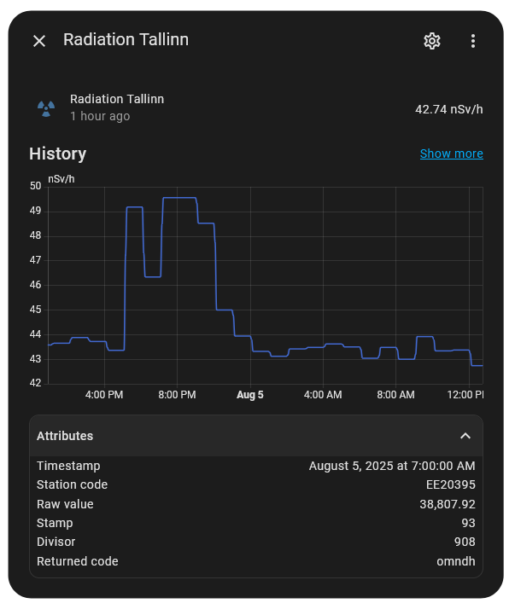515x609 pixels.
Task: Click the Station code attribute label
Action: (x=72, y=484)
